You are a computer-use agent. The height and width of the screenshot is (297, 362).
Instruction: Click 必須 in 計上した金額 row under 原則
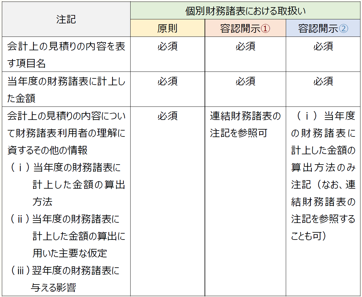167,82
